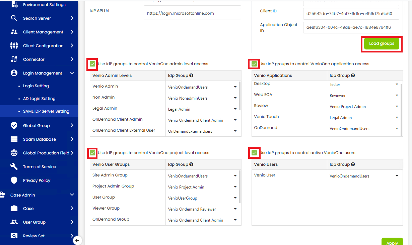
Task: Click the Login Management user icon
Action: click(14, 73)
